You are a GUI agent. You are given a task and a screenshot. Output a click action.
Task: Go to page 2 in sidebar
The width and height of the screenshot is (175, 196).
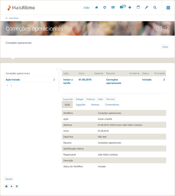pos(11,85)
